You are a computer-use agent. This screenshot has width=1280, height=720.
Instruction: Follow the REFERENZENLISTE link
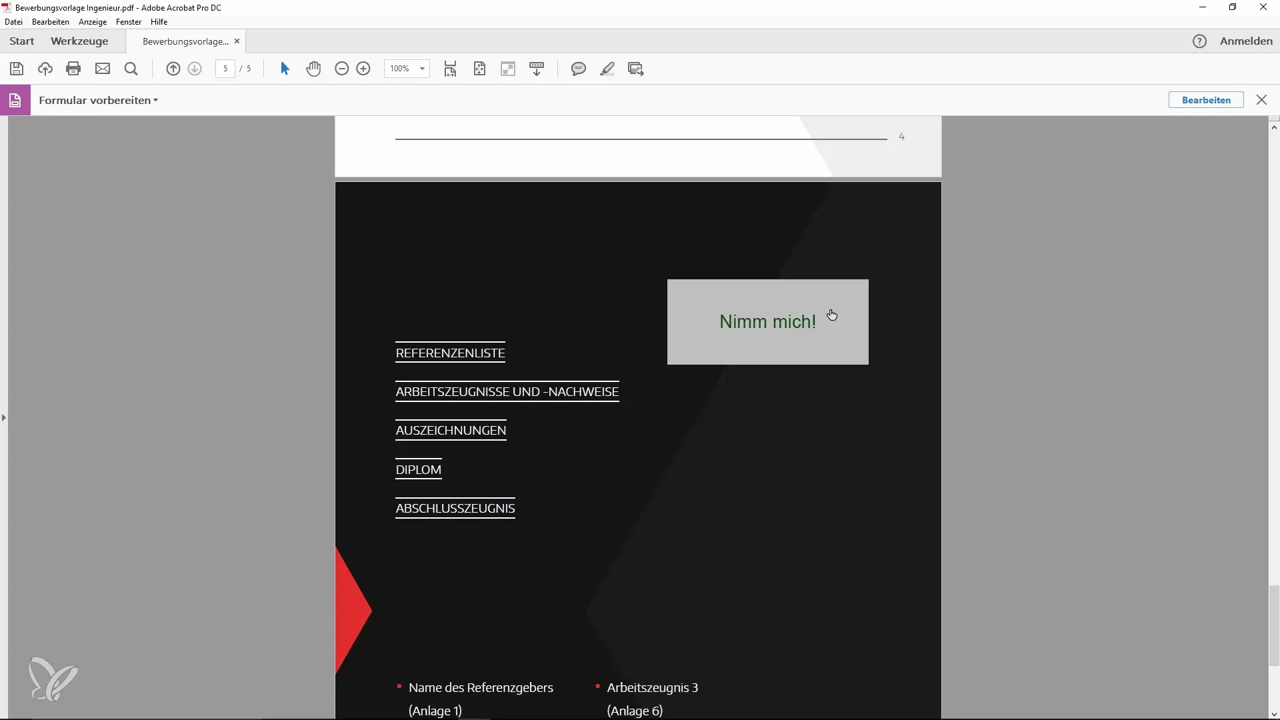click(450, 353)
